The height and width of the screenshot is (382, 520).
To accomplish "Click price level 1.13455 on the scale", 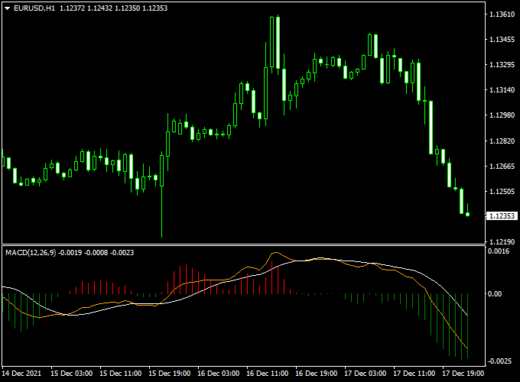I will tap(502, 40).
